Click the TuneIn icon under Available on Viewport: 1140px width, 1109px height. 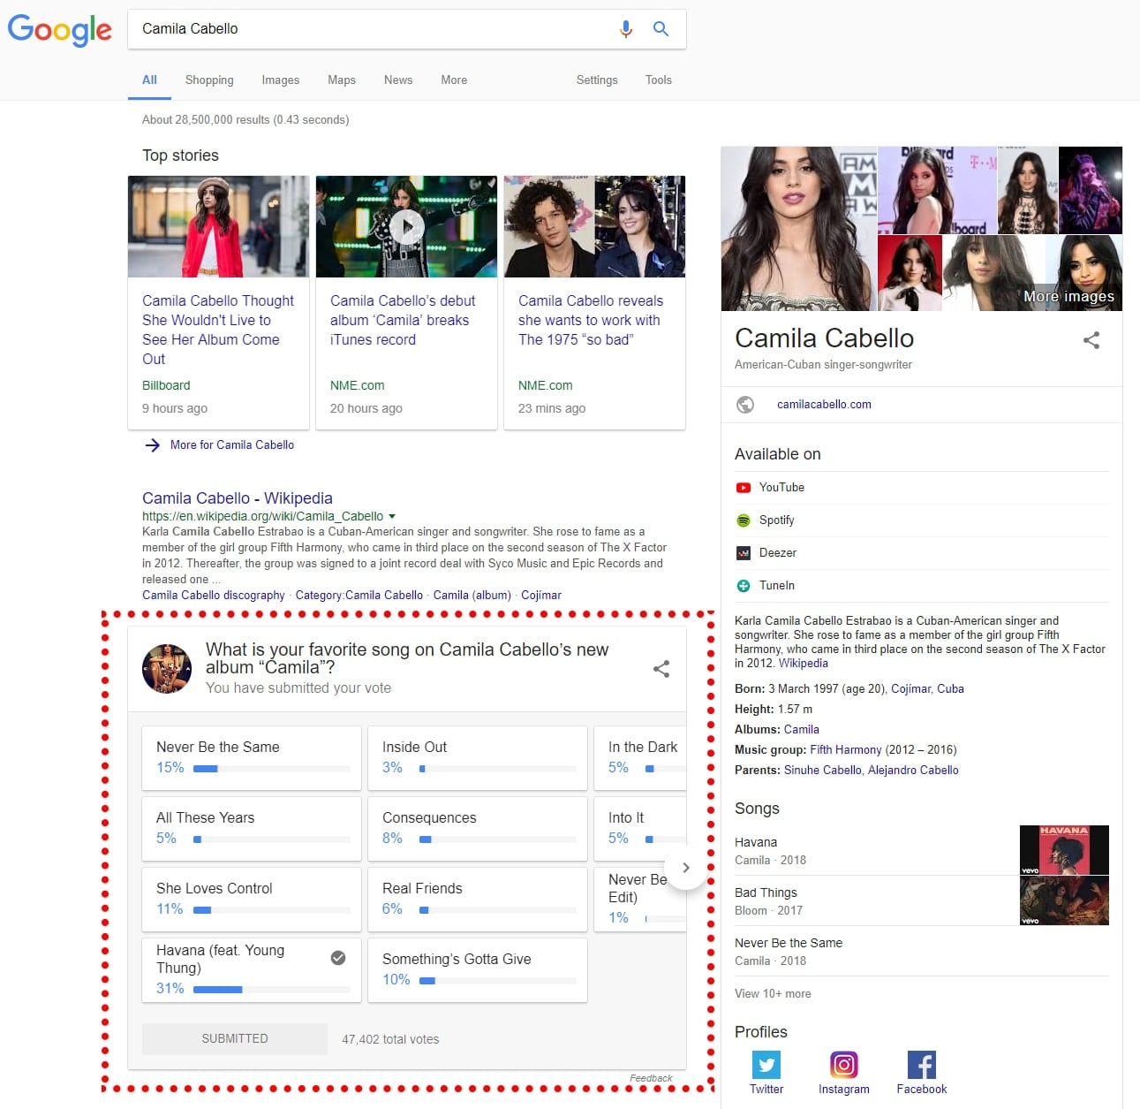pos(744,586)
